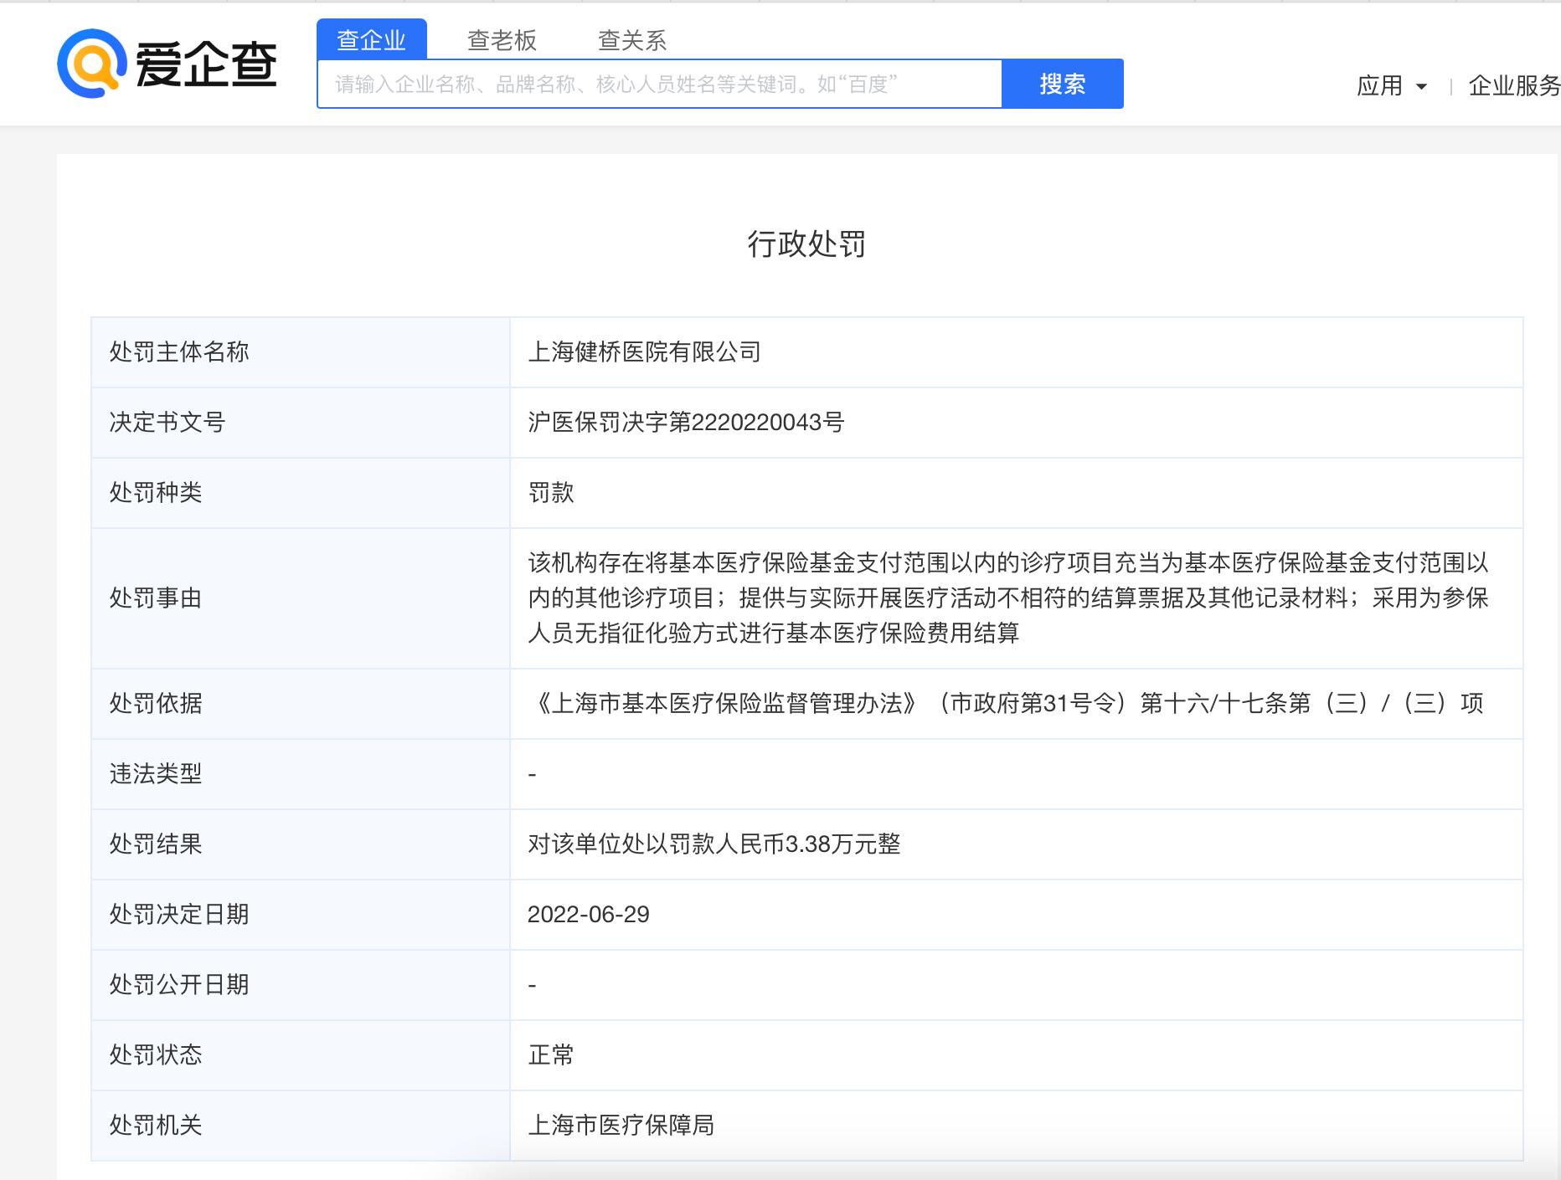
Task: Expand the 应用 dropdown menu
Action: tap(1391, 85)
